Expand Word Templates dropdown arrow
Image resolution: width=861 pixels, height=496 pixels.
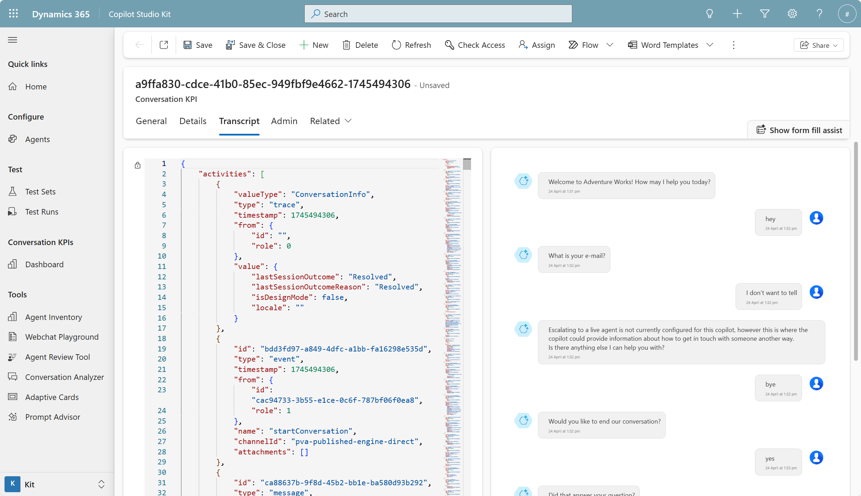(x=710, y=45)
